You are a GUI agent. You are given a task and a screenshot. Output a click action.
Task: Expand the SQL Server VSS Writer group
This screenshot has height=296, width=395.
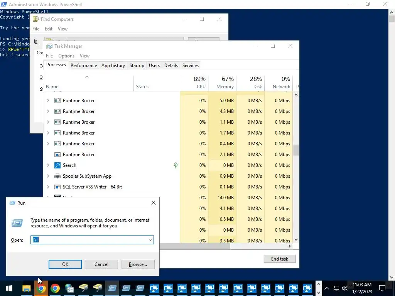(x=48, y=187)
